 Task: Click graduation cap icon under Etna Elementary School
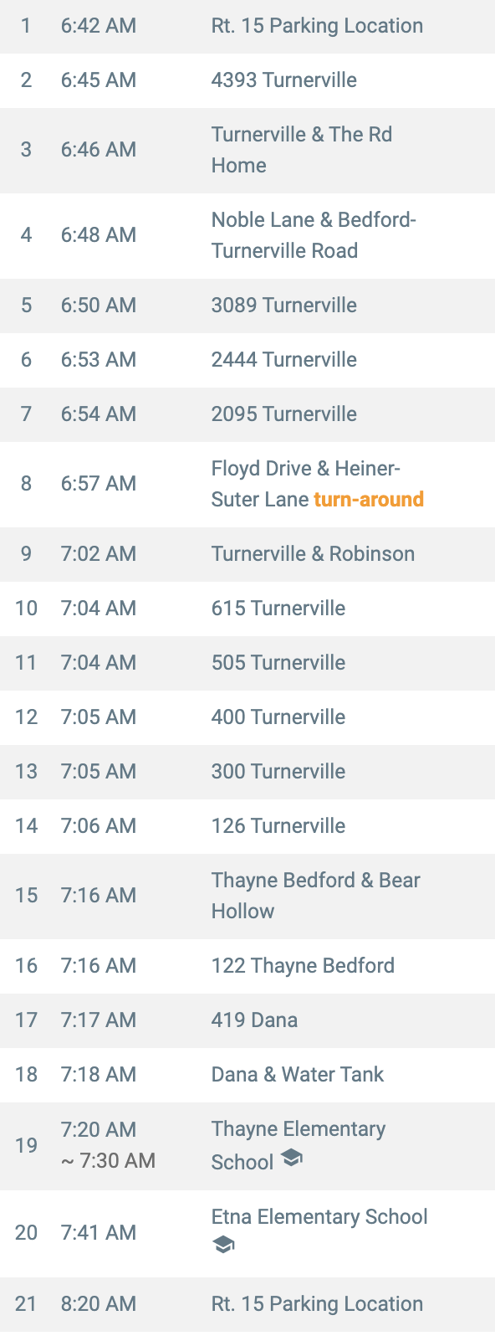tap(223, 1246)
